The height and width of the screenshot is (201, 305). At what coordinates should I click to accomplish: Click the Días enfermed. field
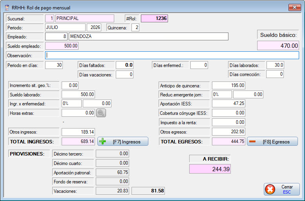click(199, 65)
